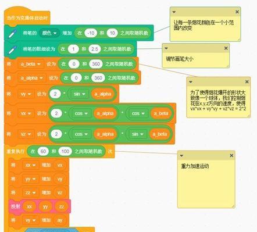Click the 360 field in a_beta row
Viewport: 257px width, 232px height.
(x=96, y=64)
